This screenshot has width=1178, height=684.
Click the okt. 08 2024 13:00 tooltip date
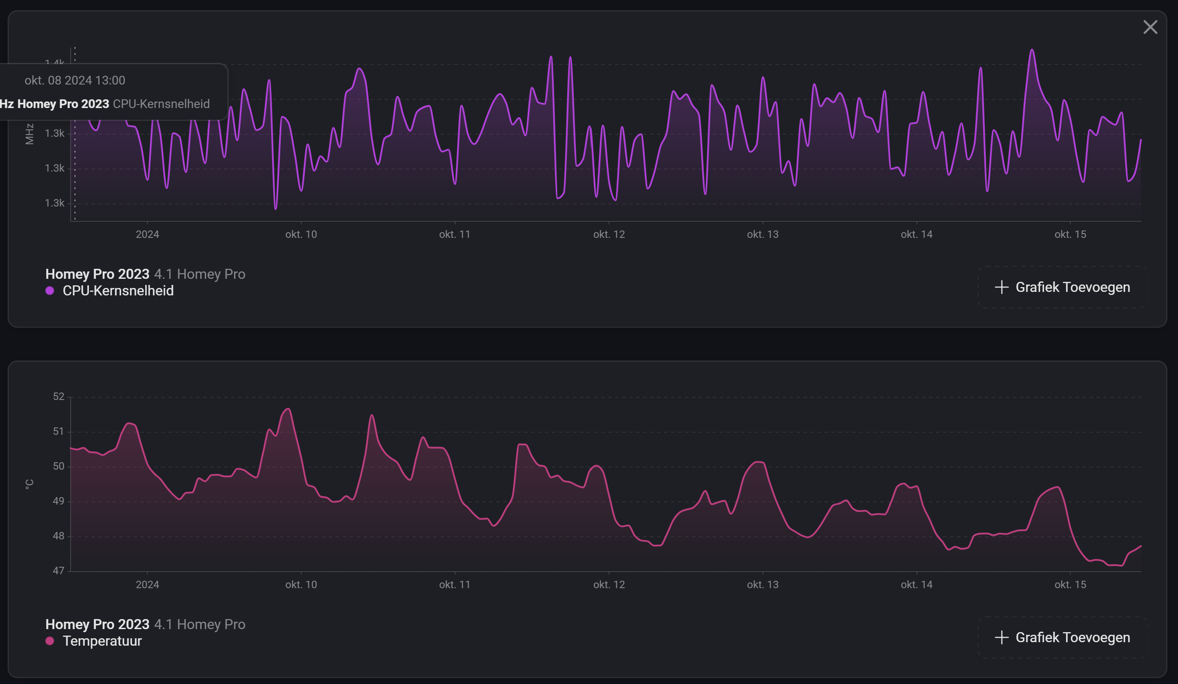[x=75, y=80]
